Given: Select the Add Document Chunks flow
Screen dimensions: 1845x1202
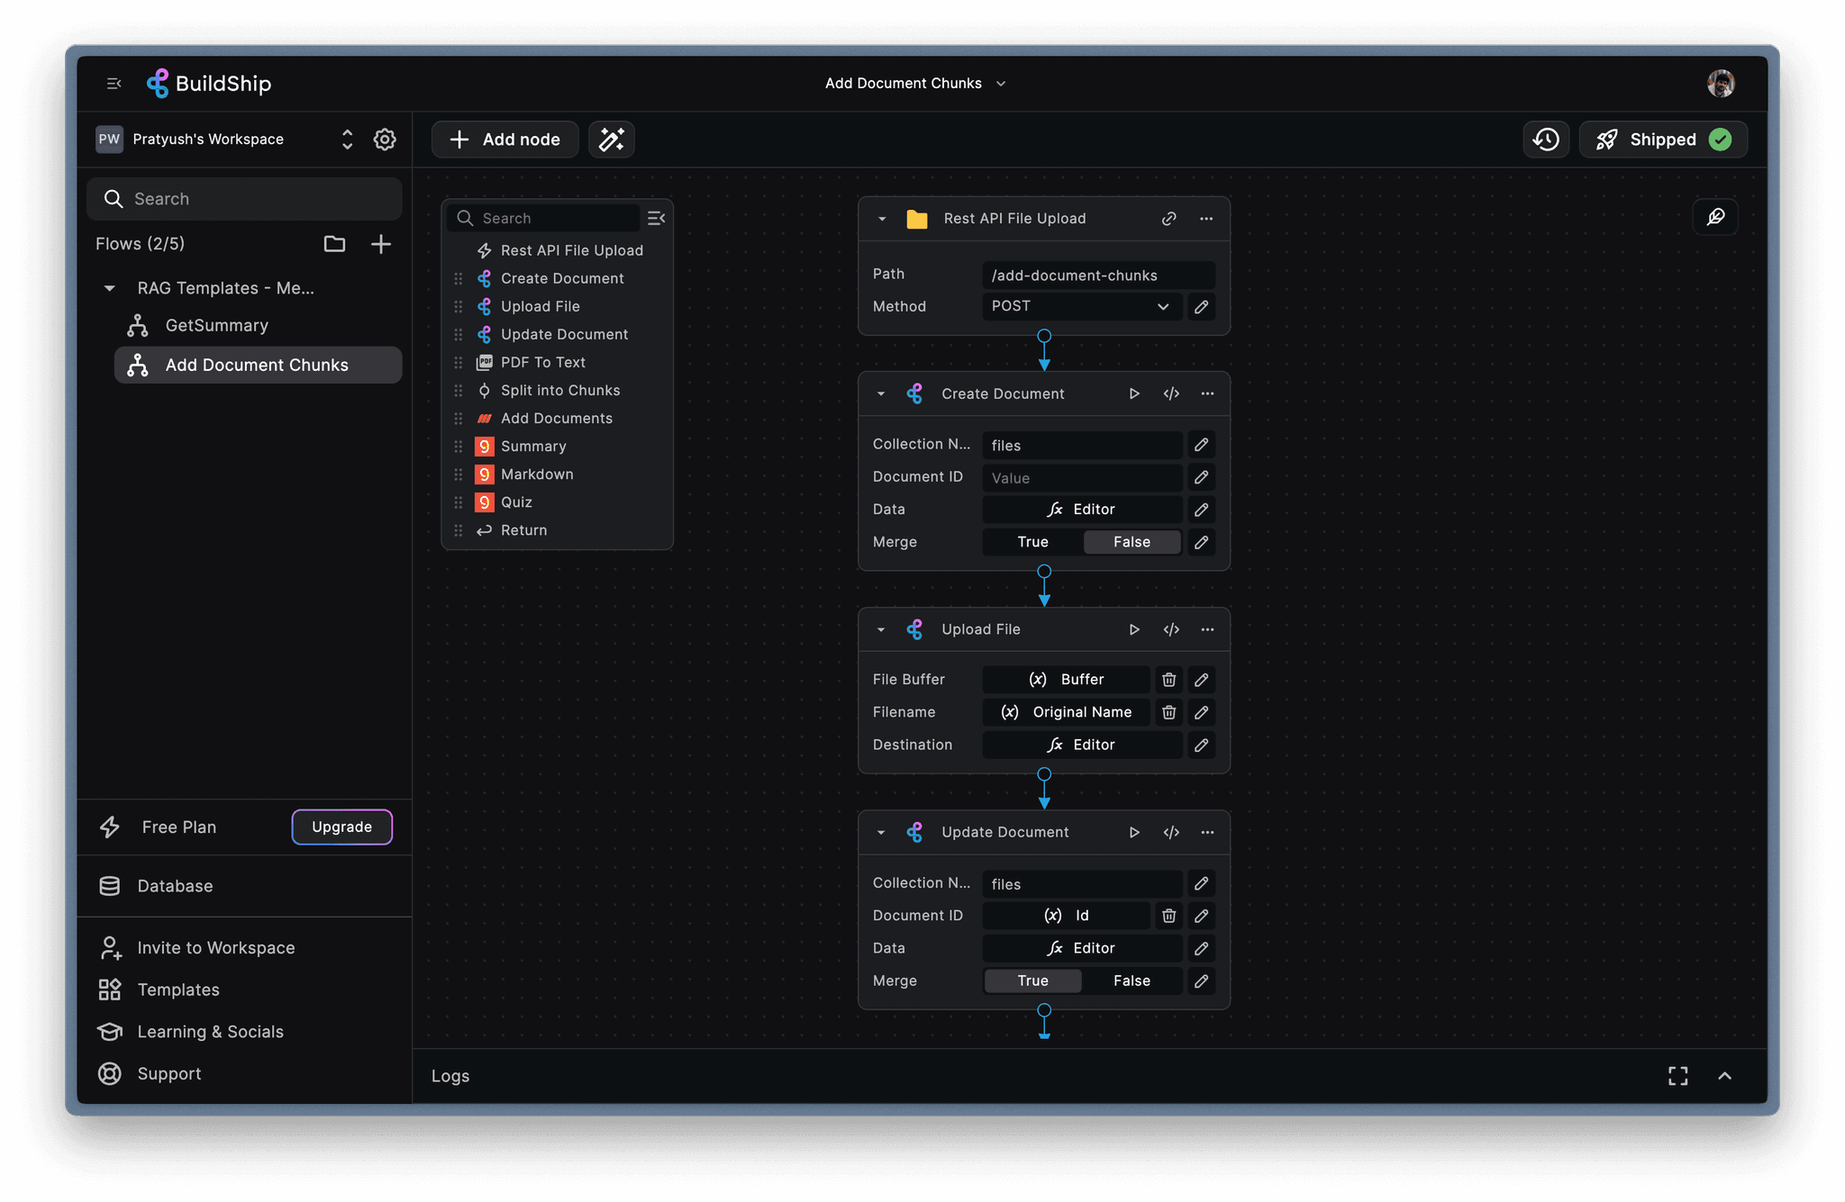Looking at the screenshot, I should [258, 365].
